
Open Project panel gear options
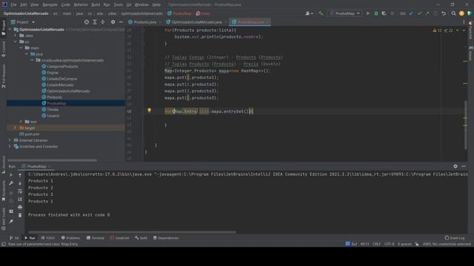[x=113, y=22]
